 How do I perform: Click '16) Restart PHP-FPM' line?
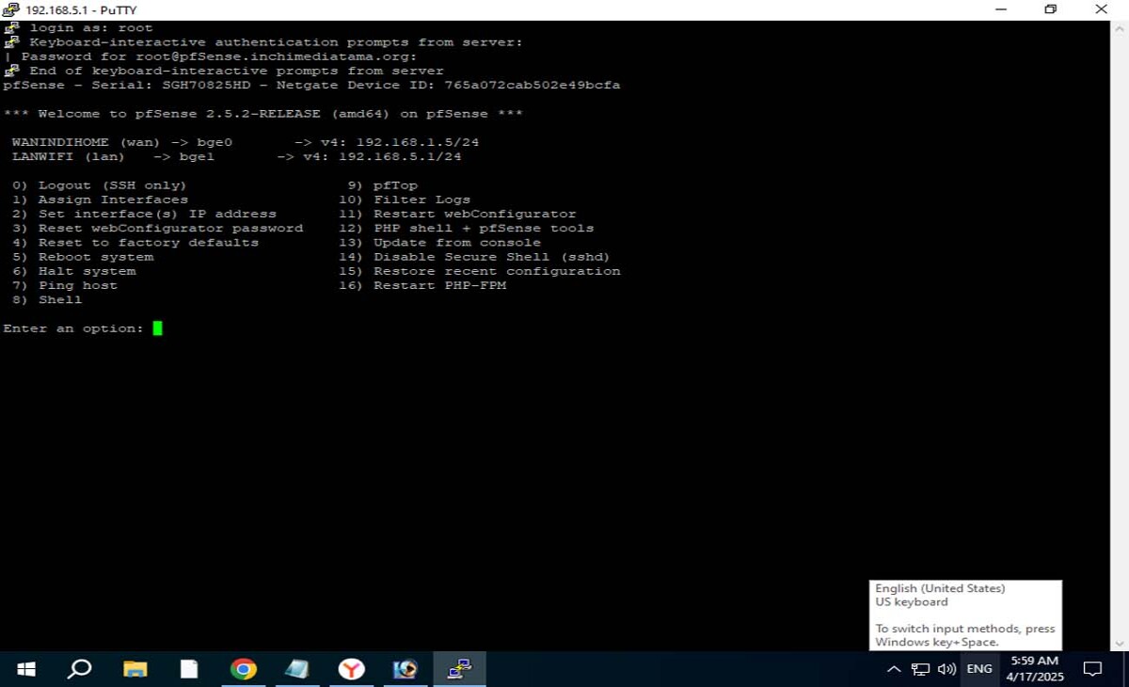[x=422, y=285]
